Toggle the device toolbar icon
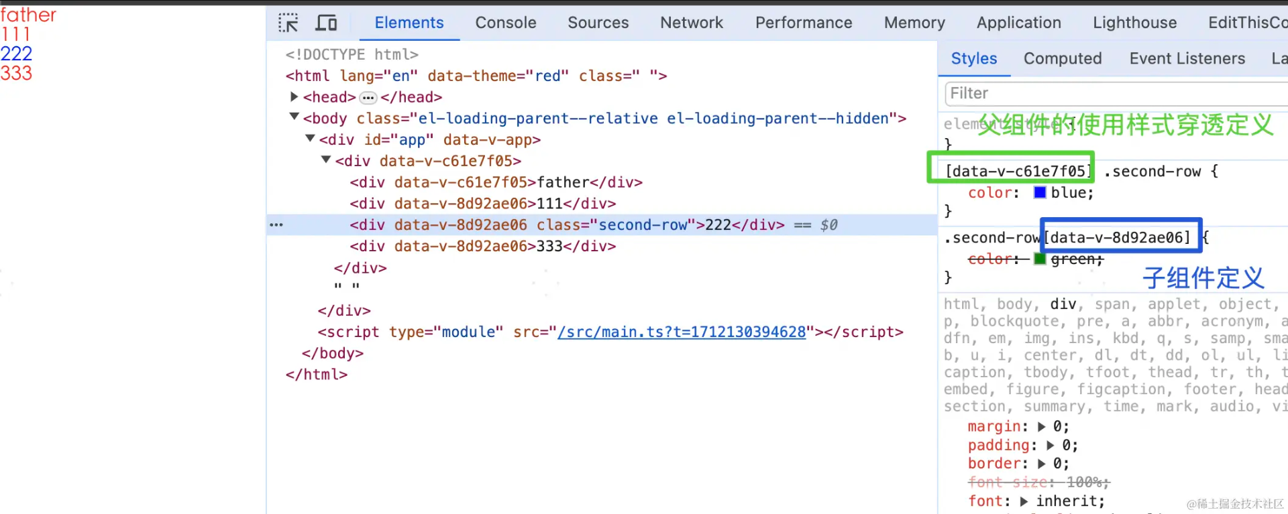Screen dimensions: 1288x514 pyautogui.click(x=326, y=23)
